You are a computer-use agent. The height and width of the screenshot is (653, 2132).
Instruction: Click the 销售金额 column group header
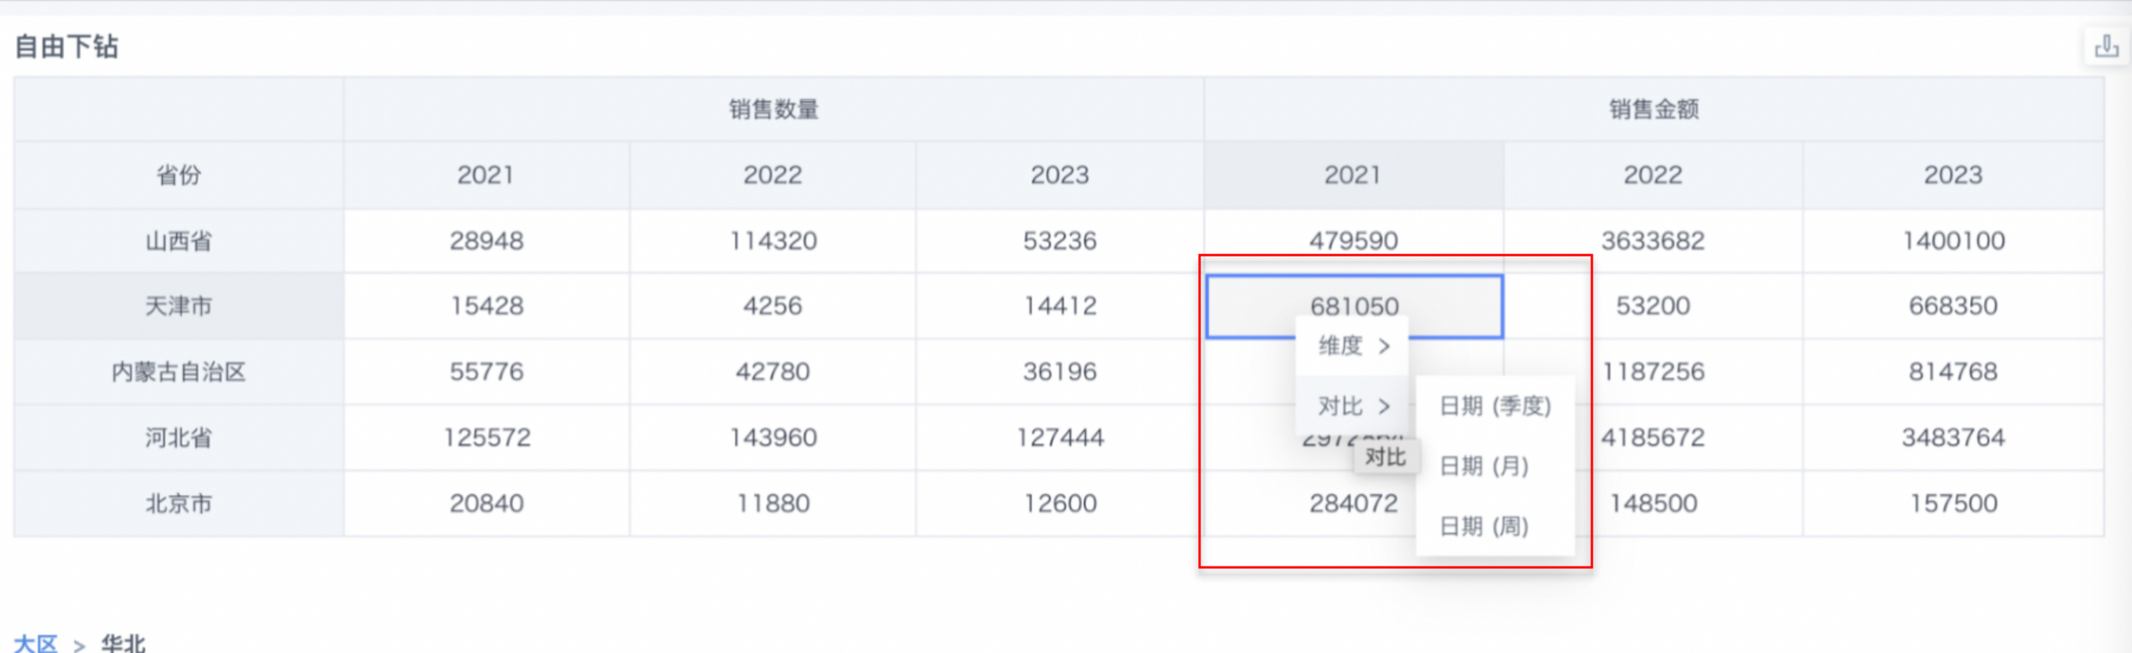click(x=1653, y=109)
